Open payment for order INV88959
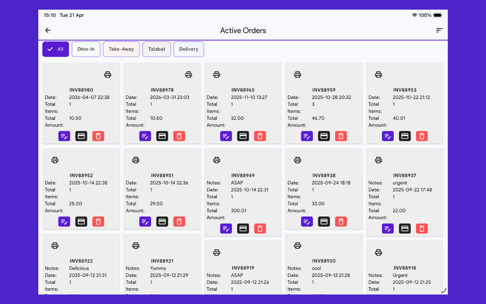 (324, 136)
